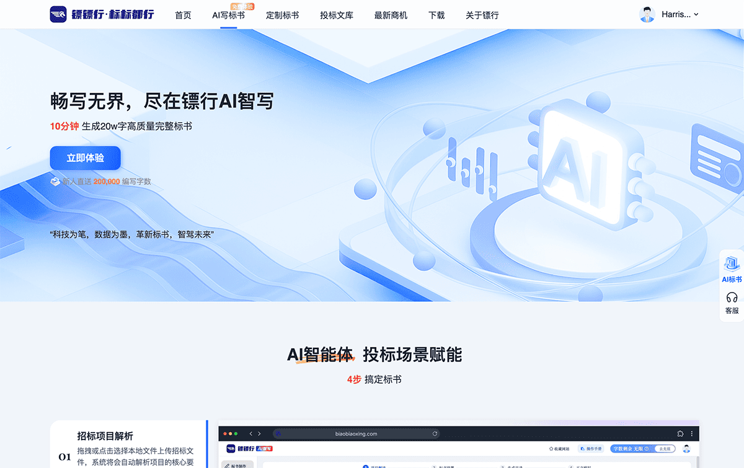Open the 最新商机 menu item
This screenshot has width=744, height=468.
point(391,14)
